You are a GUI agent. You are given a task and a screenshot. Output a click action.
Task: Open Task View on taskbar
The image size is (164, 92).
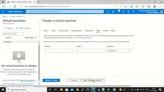click(x=56, y=90)
